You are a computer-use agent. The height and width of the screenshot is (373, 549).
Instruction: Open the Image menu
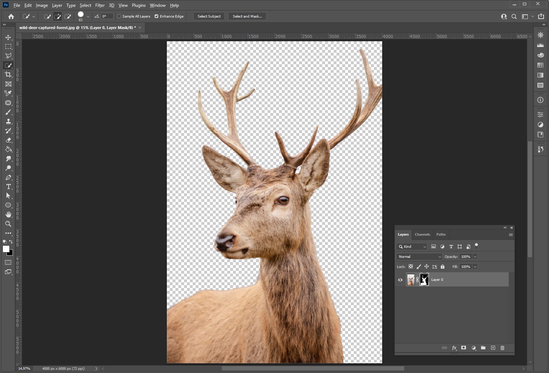(42, 5)
